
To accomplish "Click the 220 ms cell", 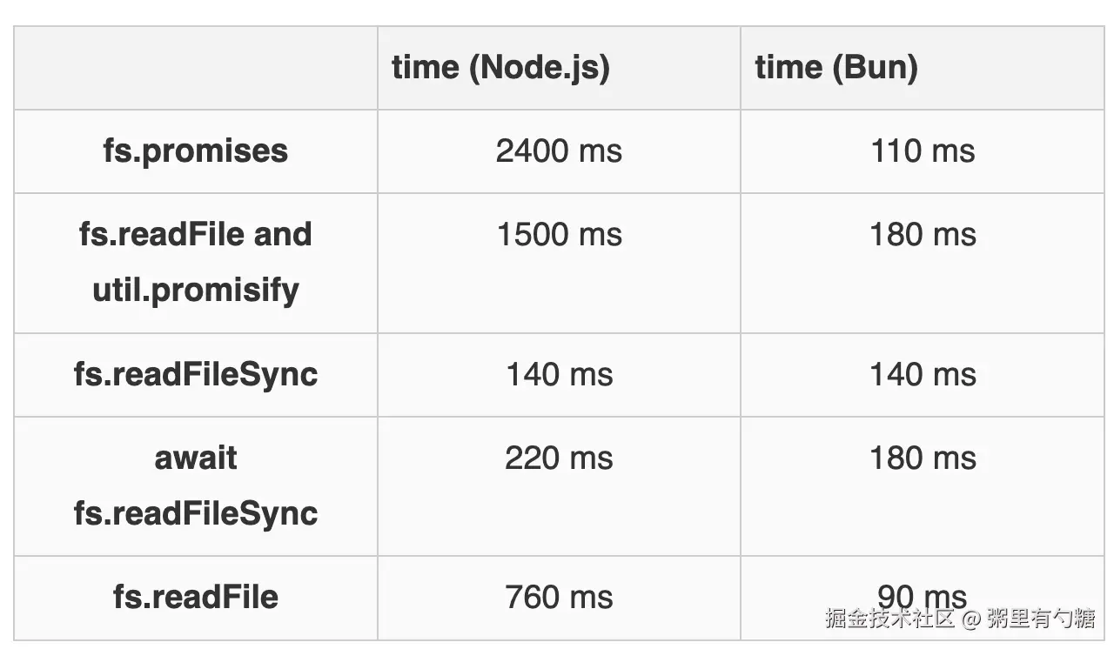I will (x=559, y=458).
